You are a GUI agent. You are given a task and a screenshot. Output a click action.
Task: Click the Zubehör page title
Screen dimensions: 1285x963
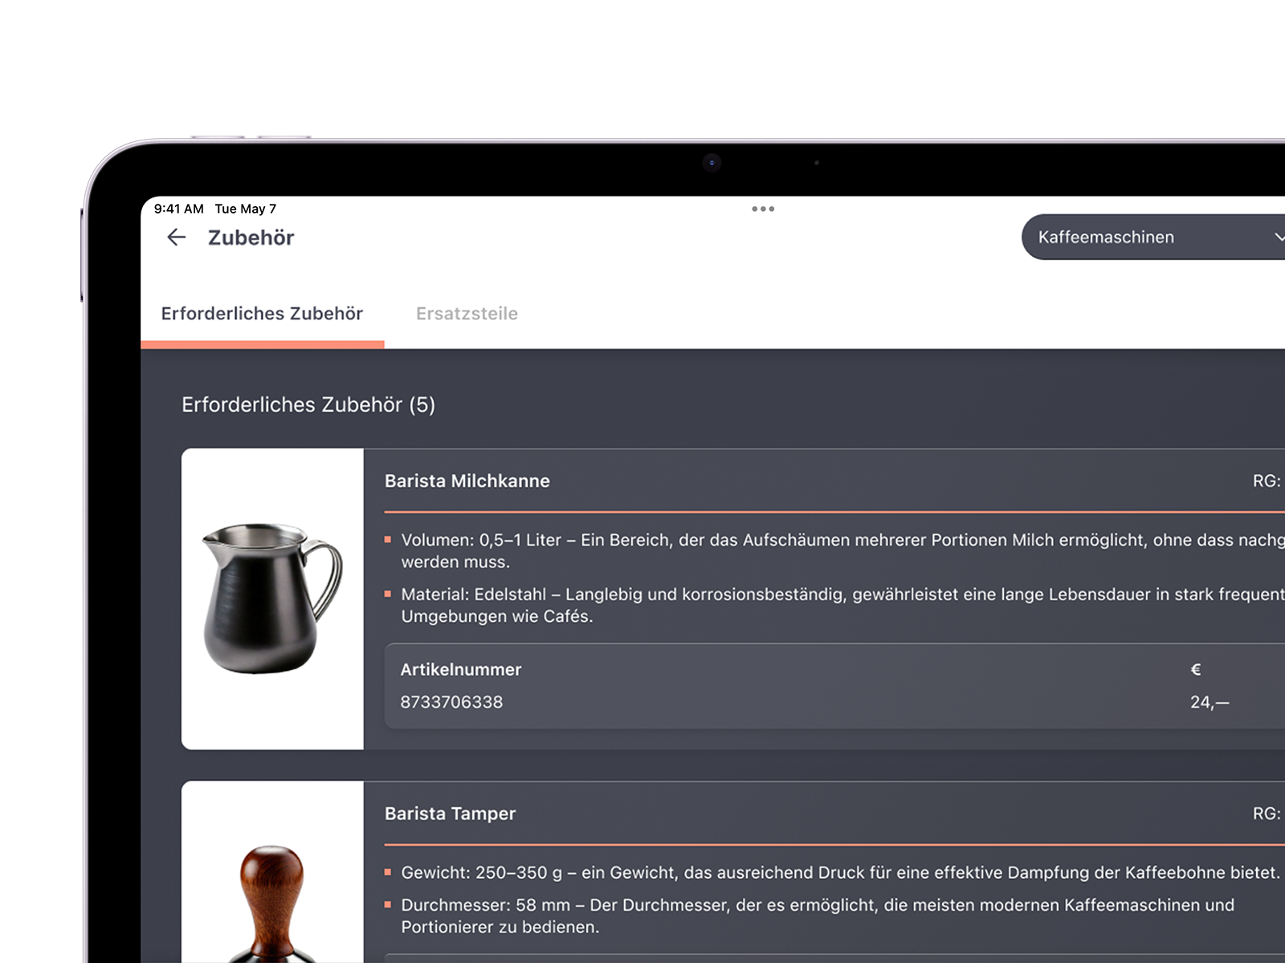(251, 238)
